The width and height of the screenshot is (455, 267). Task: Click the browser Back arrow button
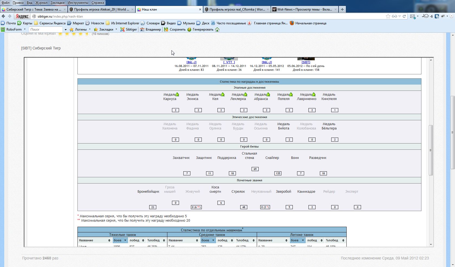4,16
